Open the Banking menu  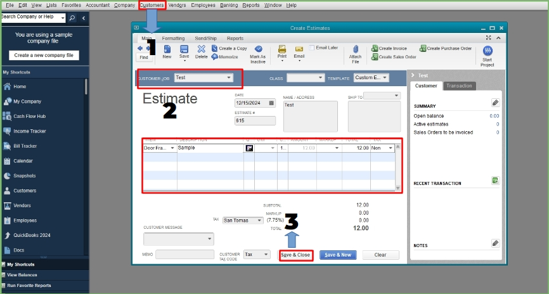pos(229,5)
